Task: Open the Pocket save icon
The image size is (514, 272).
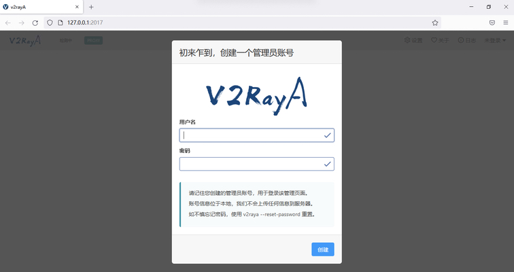Action: 492,22
